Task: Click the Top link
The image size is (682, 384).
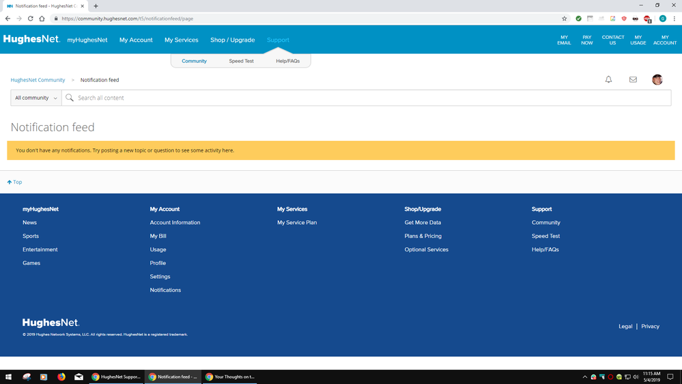Action: [15, 182]
